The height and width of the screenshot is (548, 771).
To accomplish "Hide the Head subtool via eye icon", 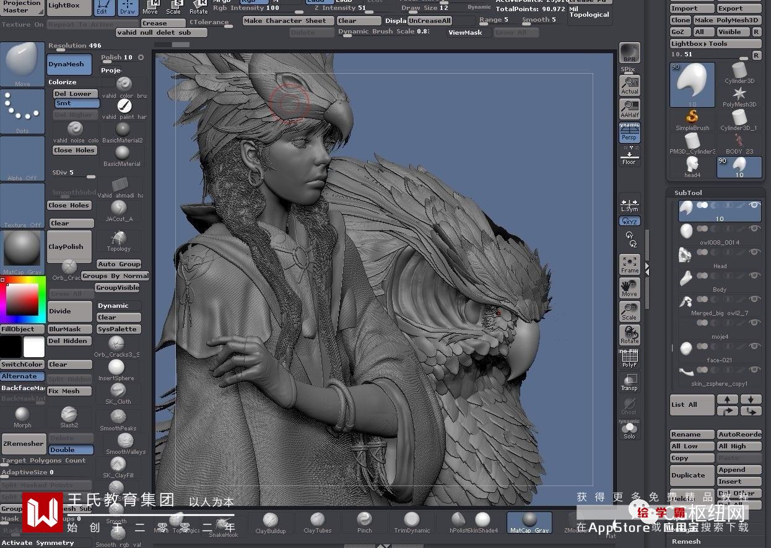I will coord(754,252).
